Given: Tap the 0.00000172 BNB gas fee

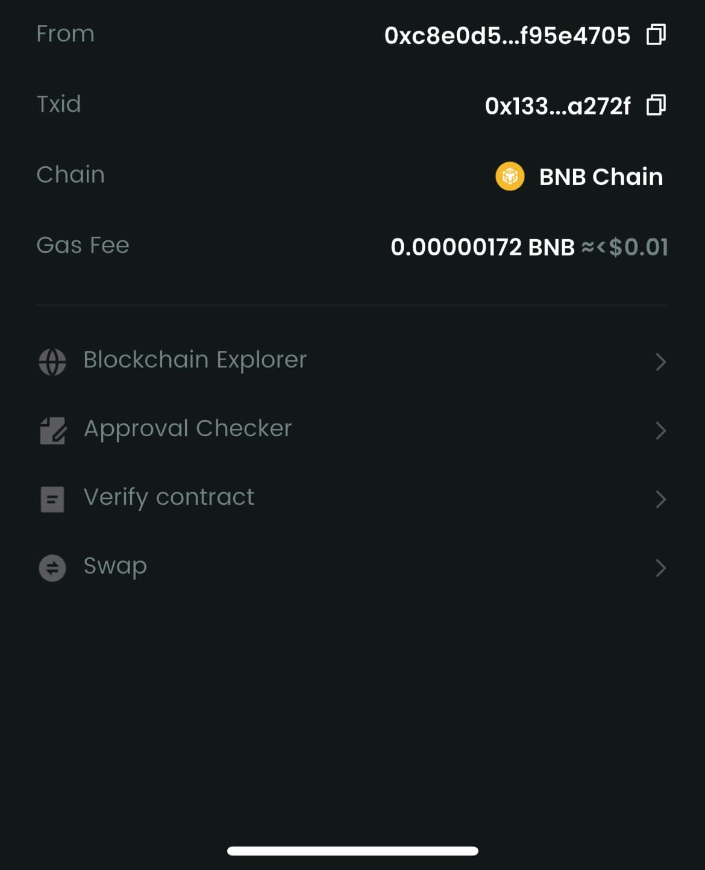Looking at the screenshot, I should pyautogui.click(x=482, y=247).
